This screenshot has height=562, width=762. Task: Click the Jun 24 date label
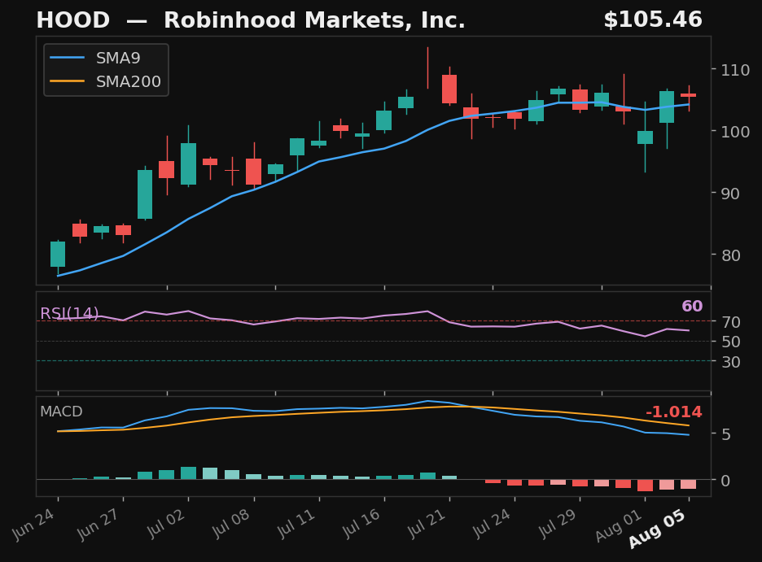pos(33,524)
